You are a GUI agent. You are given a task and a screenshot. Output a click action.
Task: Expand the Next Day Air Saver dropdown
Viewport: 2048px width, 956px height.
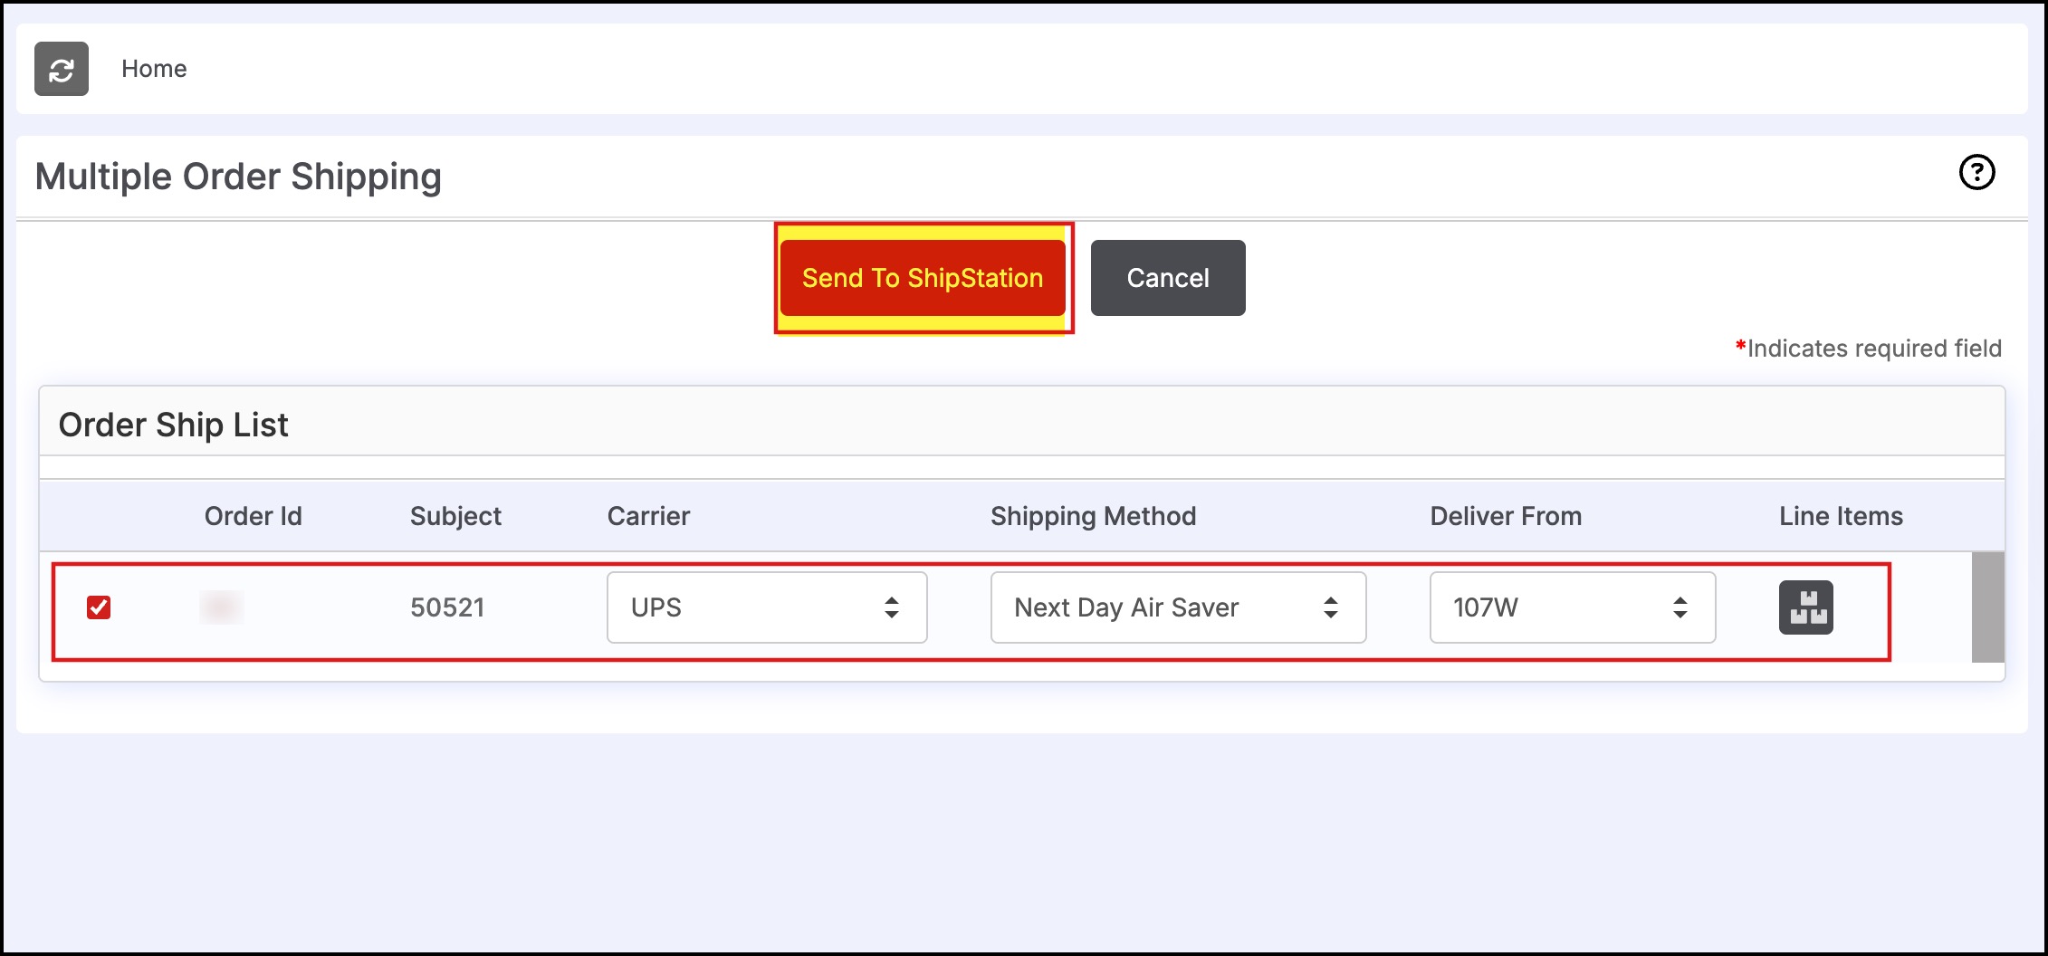pyautogui.click(x=1178, y=607)
